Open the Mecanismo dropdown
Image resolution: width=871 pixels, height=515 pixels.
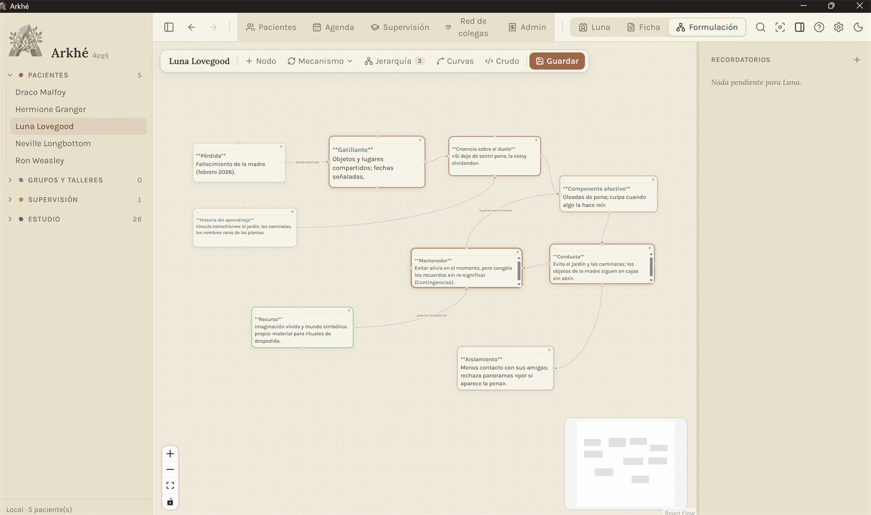point(320,61)
